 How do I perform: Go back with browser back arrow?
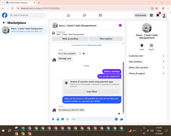coord(3,8)
